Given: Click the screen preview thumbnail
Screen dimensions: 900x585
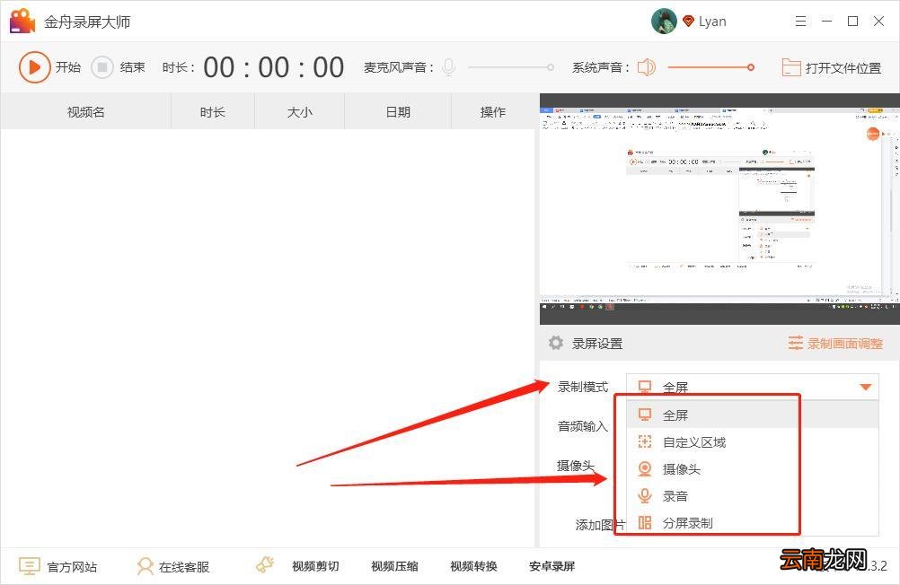Looking at the screenshot, I should tap(719, 209).
